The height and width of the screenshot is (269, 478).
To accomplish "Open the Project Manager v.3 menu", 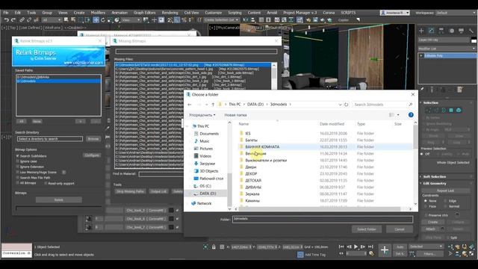I will [300, 13].
